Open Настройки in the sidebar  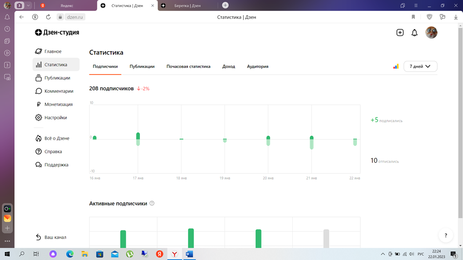[51, 118]
